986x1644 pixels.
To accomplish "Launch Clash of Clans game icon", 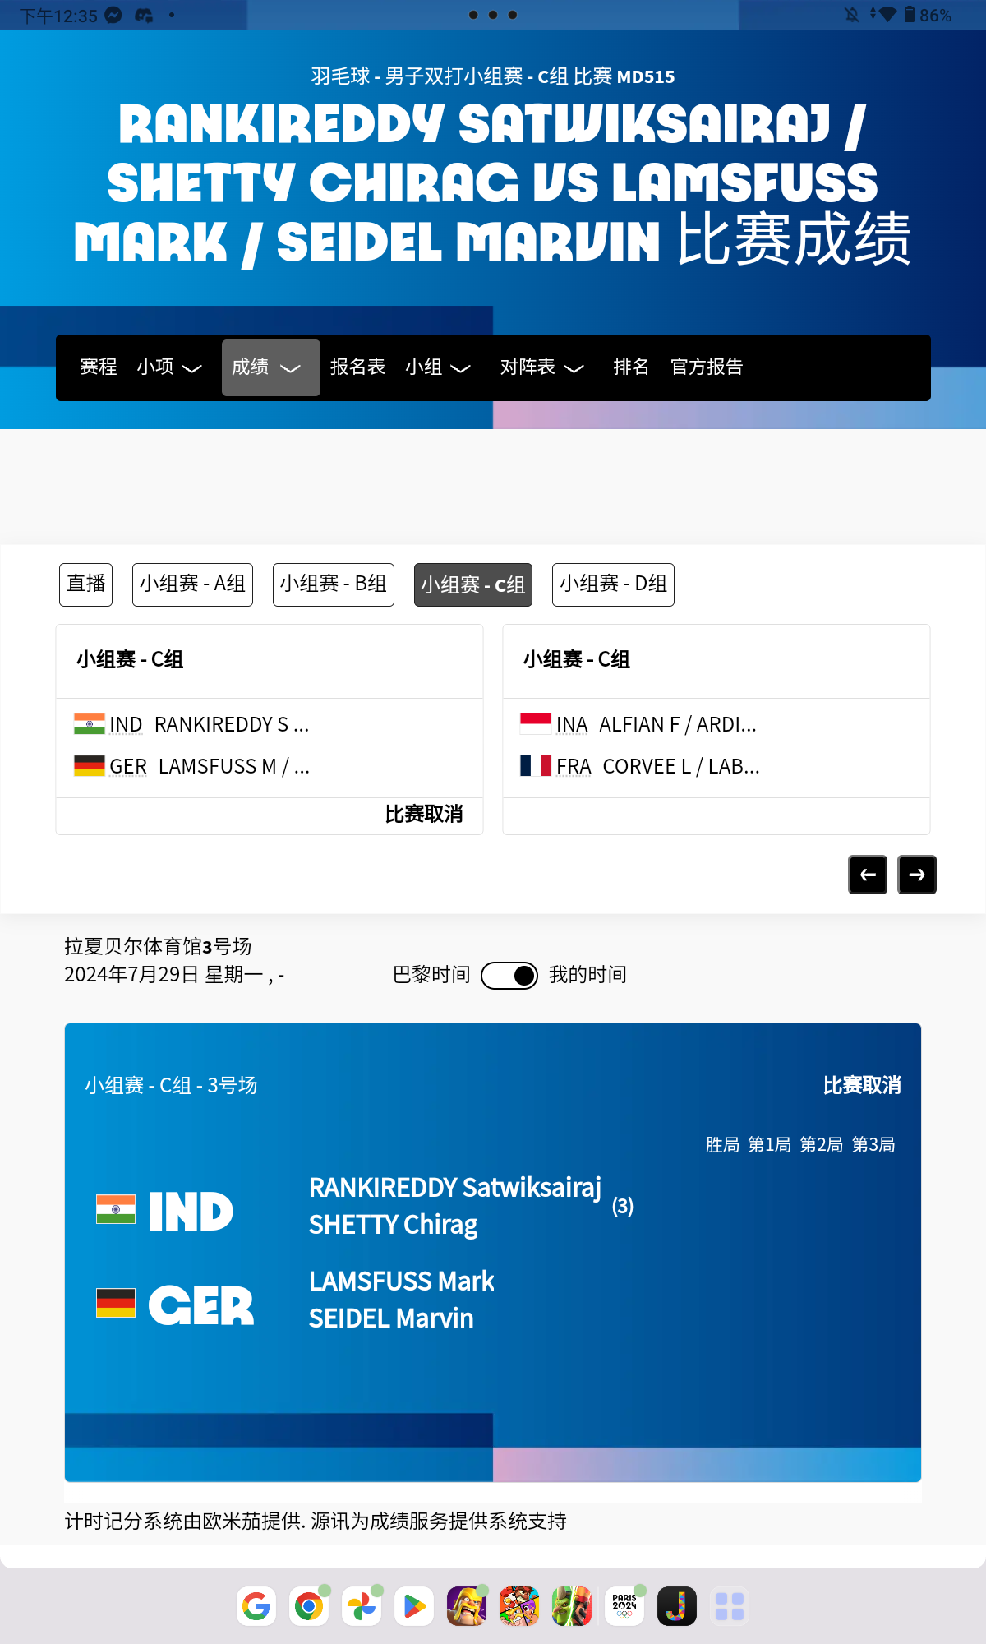I will [467, 1606].
